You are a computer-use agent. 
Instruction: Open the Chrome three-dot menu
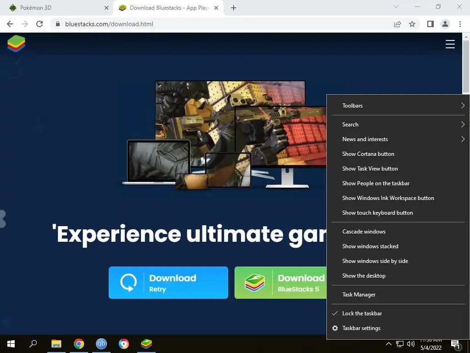point(460,24)
